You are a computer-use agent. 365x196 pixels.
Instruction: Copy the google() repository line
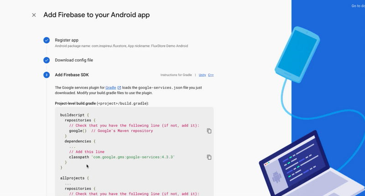(209, 131)
